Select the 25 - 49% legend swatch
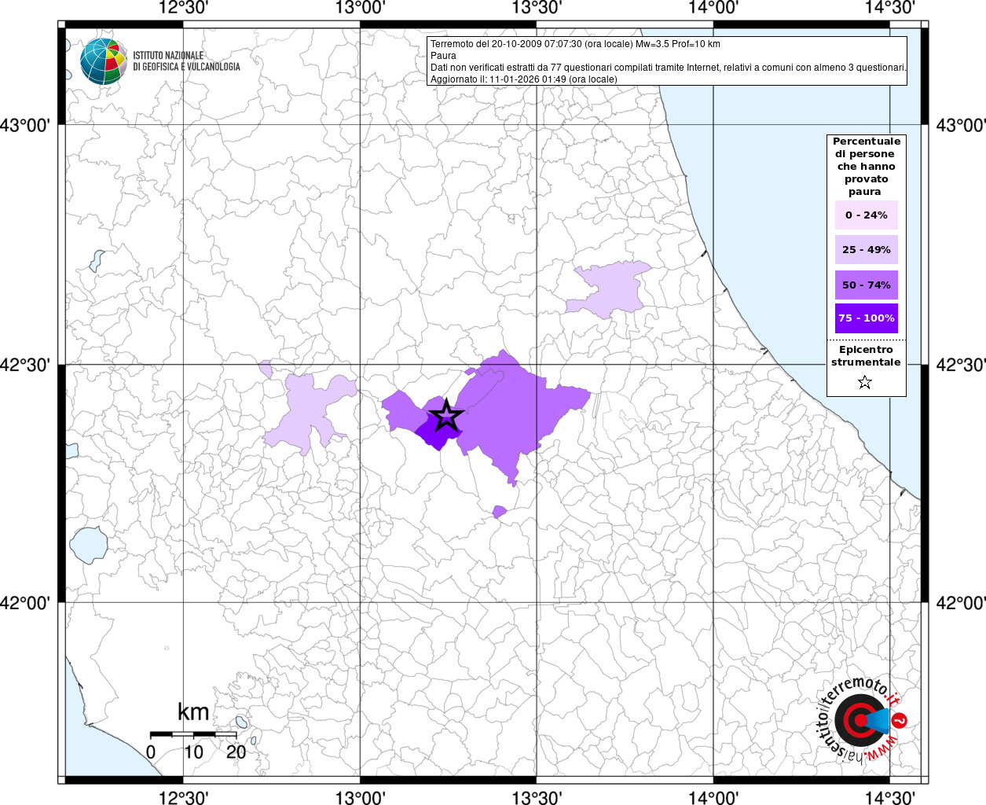The image size is (986, 805). coord(866,250)
